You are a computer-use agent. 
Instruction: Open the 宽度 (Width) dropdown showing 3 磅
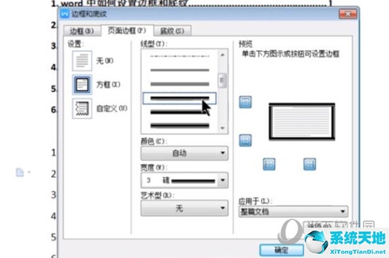pos(185,180)
